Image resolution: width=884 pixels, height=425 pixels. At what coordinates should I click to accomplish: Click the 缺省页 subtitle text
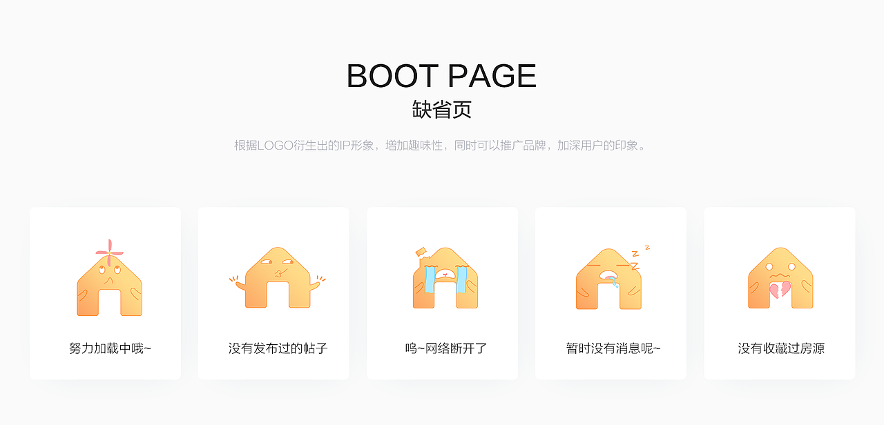(x=442, y=109)
